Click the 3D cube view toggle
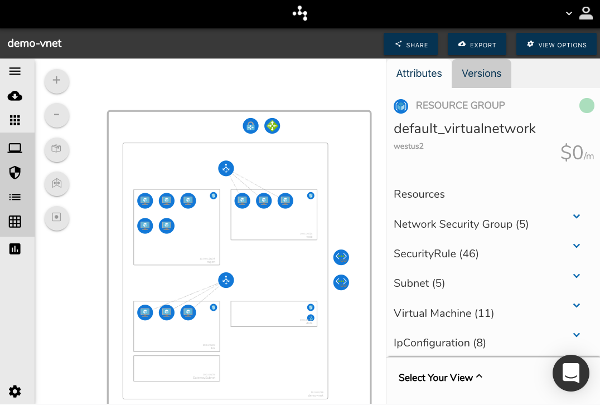This screenshot has width=600, height=406. [56, 149]
